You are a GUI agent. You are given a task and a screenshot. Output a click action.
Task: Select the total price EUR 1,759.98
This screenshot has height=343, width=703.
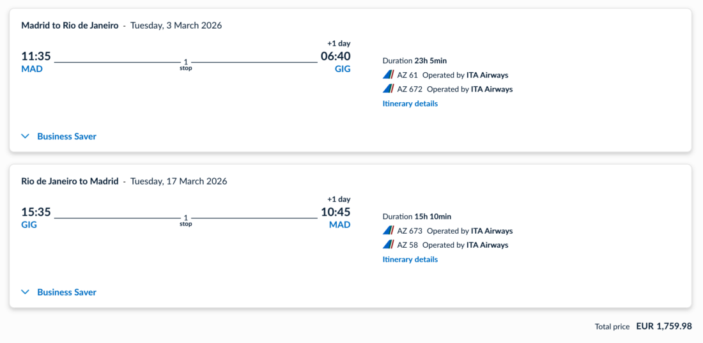pyautogui.click(x=663, y=326)
